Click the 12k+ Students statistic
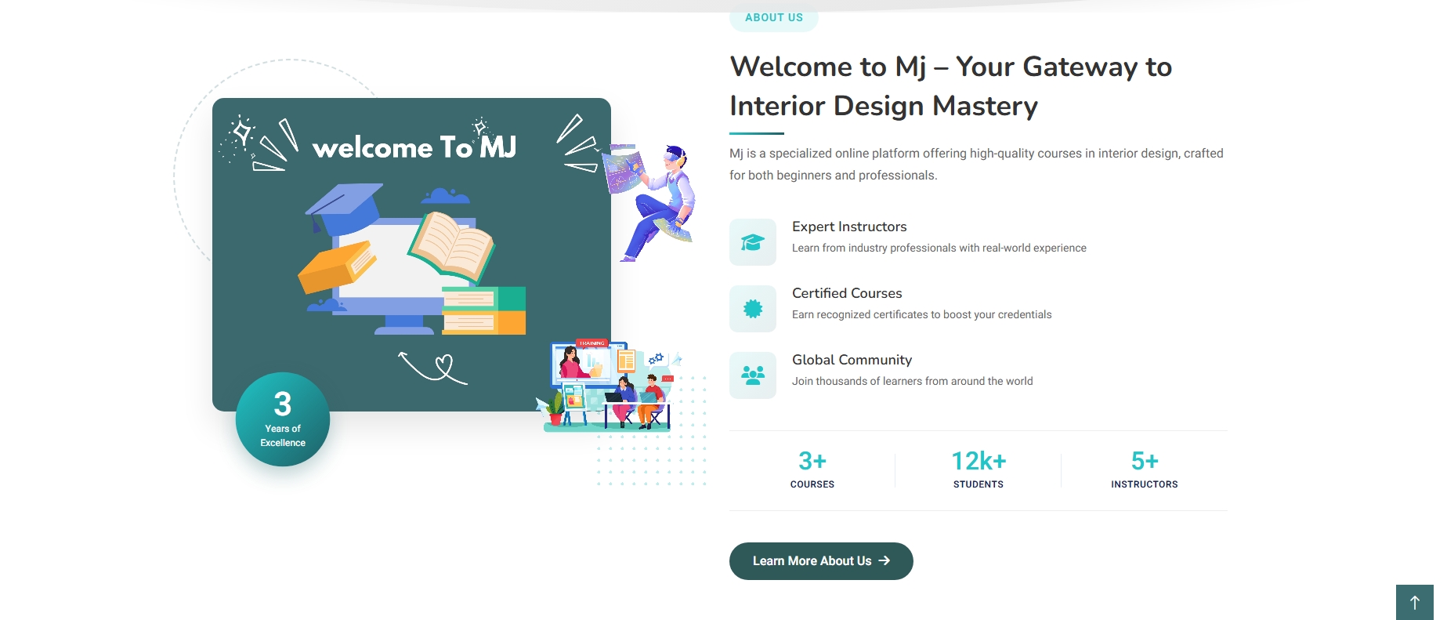 point(978,470)
